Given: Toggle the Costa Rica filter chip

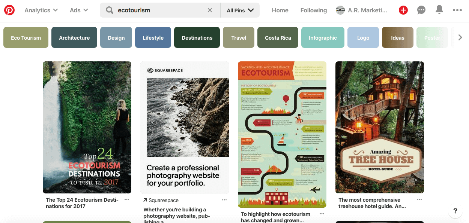Looking at the screenshot, I should pyautogui.click(x=278, y=37).
